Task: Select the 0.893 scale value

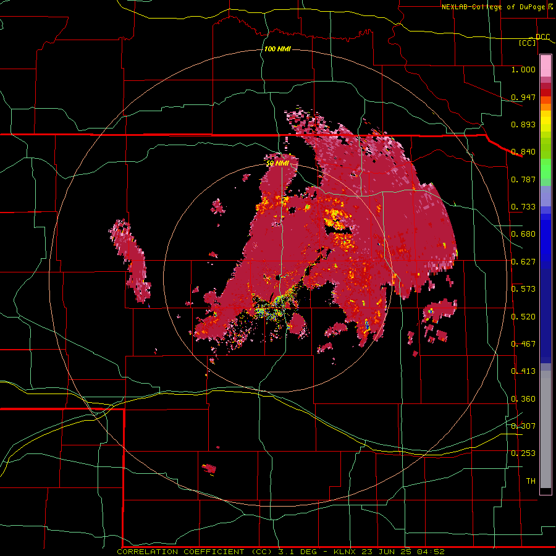Action: click(523, 124)
